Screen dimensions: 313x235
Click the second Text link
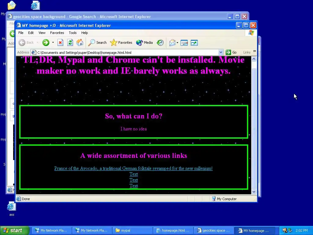pos(134,180)
